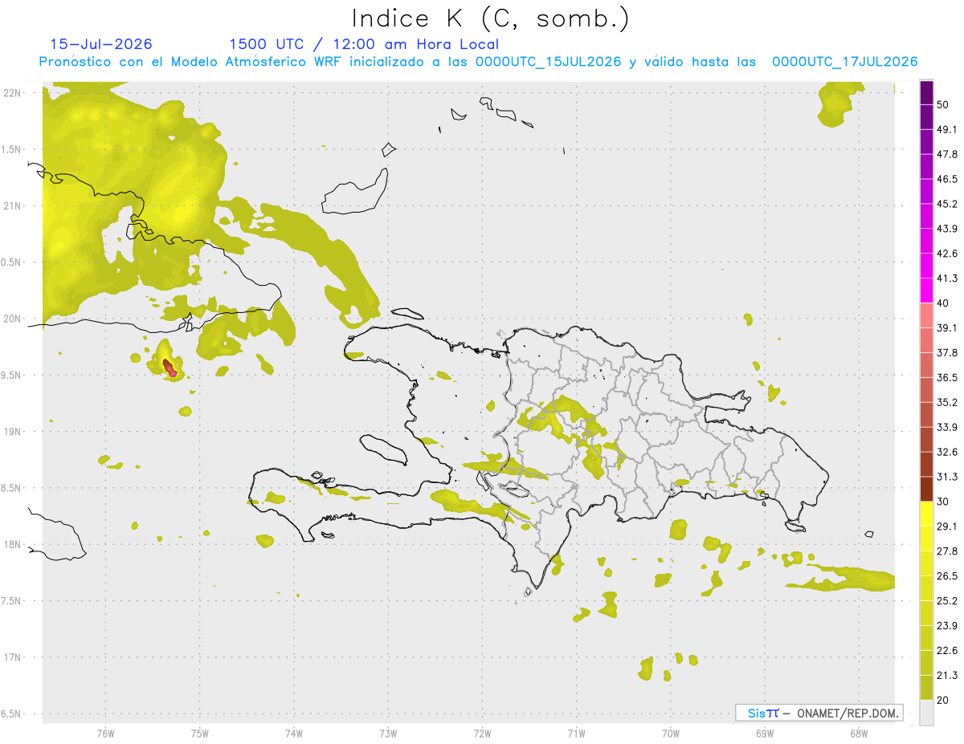Image resolution: width=964 pixels, height=744 pixels.
Task: Click the legend value 42.6
Action: pos(947,254)
